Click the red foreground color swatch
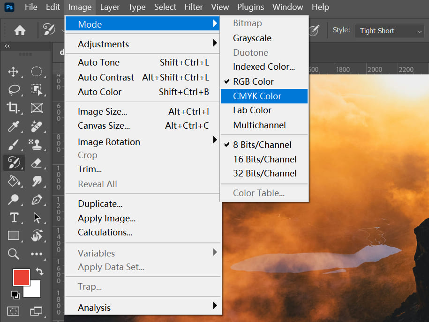The width and height of the screenshot is (429, 322). point(21,277)
